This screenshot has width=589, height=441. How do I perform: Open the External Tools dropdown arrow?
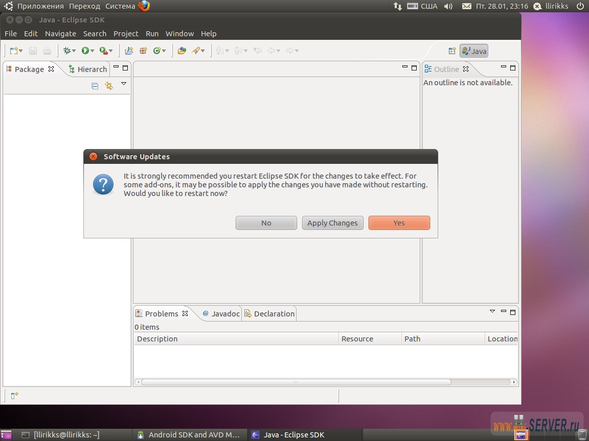(x=111, y=51)
